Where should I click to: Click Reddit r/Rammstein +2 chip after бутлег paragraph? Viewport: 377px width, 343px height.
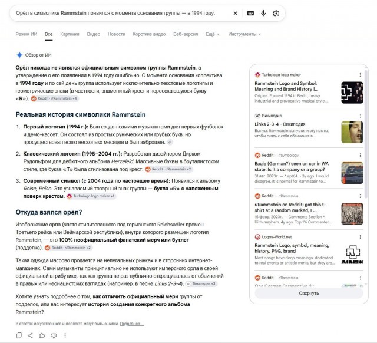click(x=68, y=248)
